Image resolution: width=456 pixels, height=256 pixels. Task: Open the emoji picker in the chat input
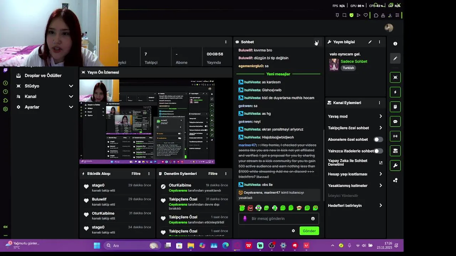[x=313, y=219]
